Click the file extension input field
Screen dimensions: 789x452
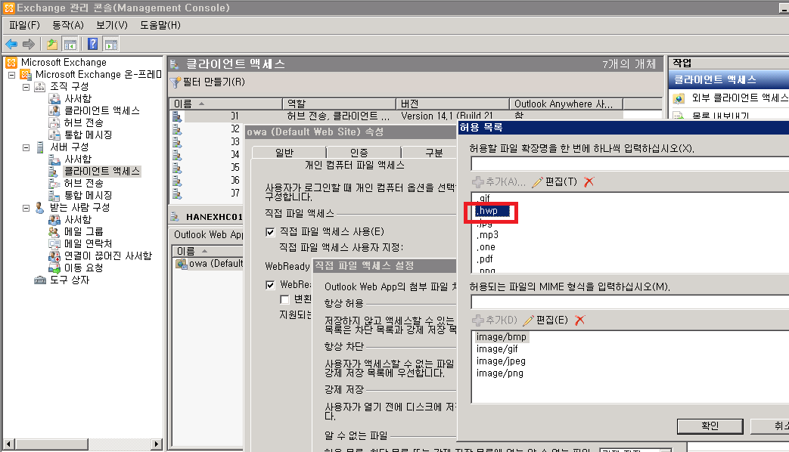click(x=630, y=163)
